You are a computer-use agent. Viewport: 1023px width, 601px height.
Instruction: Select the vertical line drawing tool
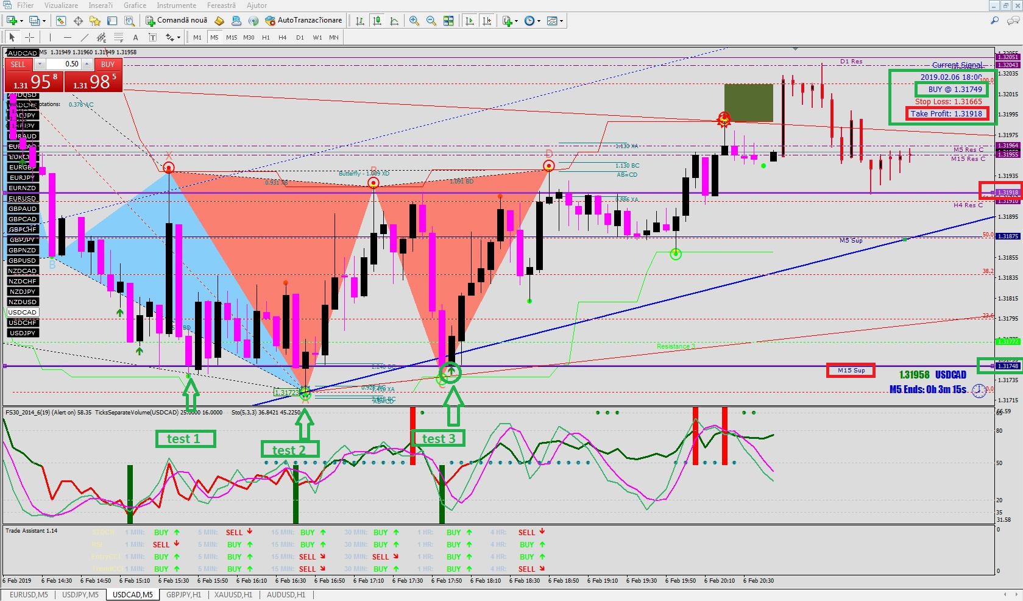51,38
